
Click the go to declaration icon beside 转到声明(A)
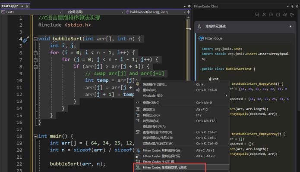click(x=138, y=121)
